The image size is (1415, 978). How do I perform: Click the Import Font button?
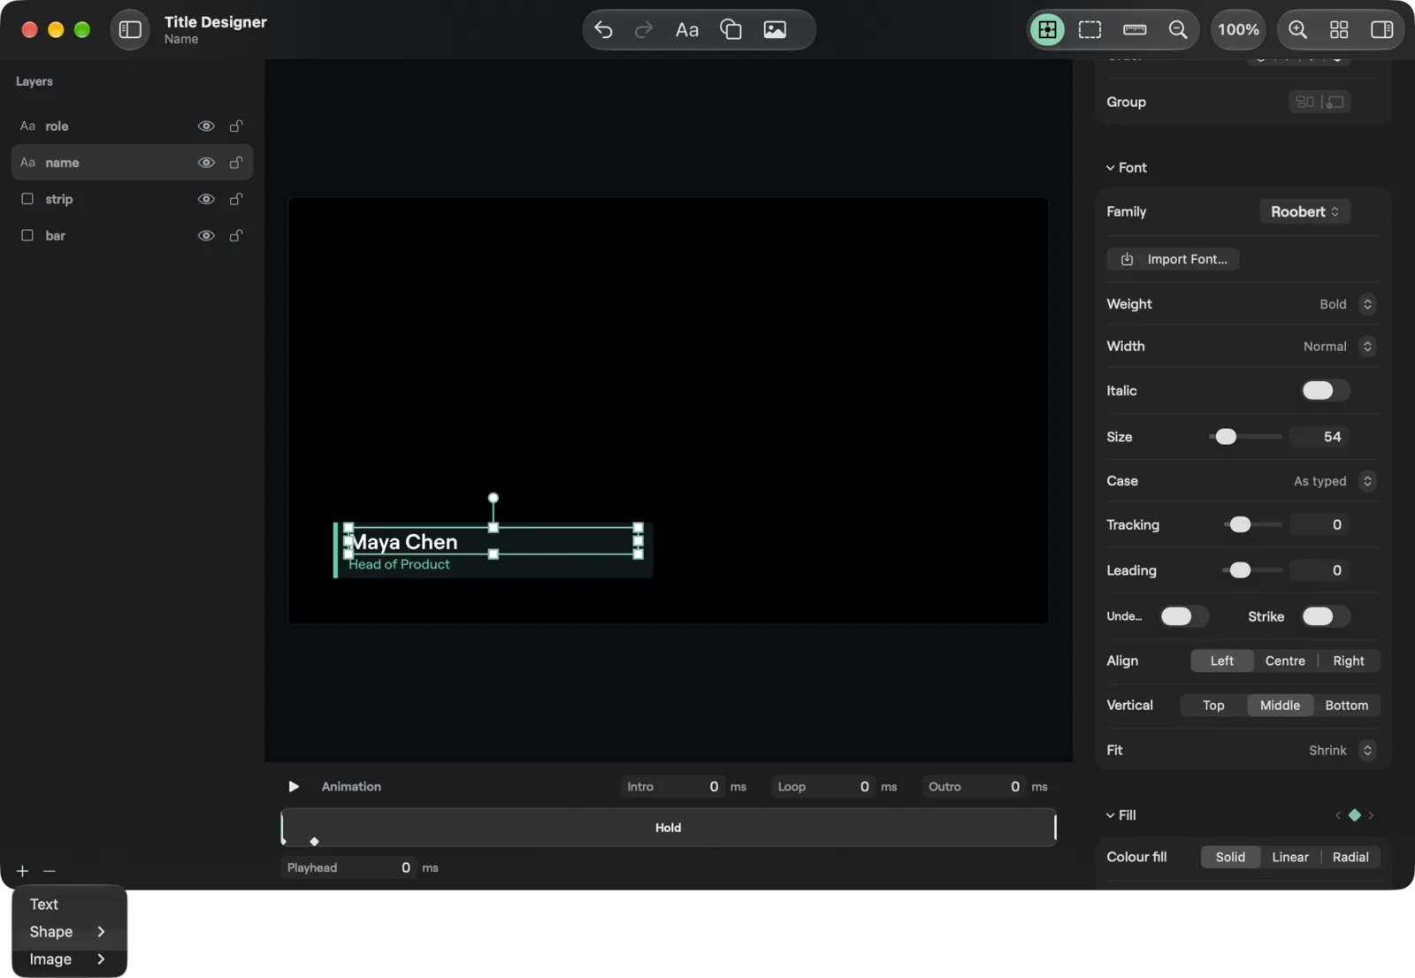1173,259
